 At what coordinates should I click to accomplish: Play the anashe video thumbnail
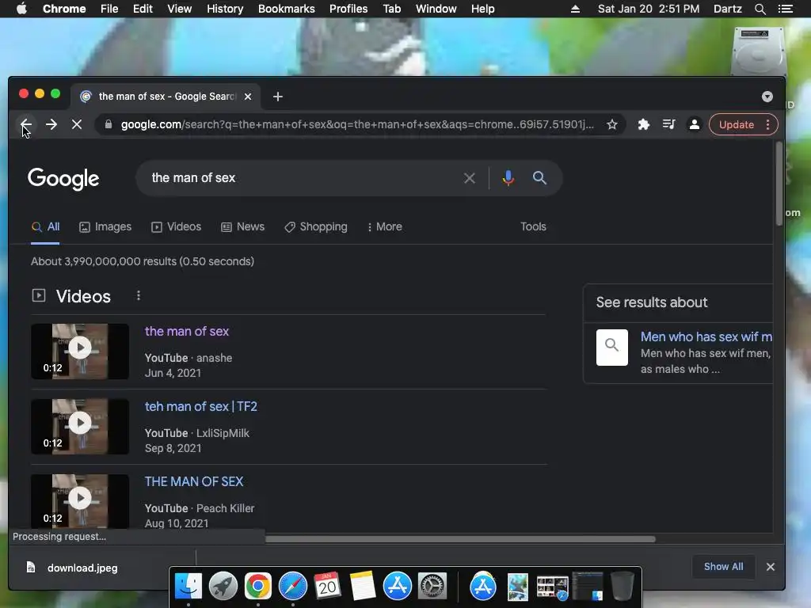coord(80,351)
